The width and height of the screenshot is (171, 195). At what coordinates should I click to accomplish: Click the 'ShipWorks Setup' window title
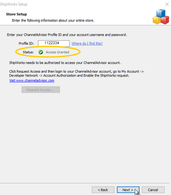pos(14,4)
